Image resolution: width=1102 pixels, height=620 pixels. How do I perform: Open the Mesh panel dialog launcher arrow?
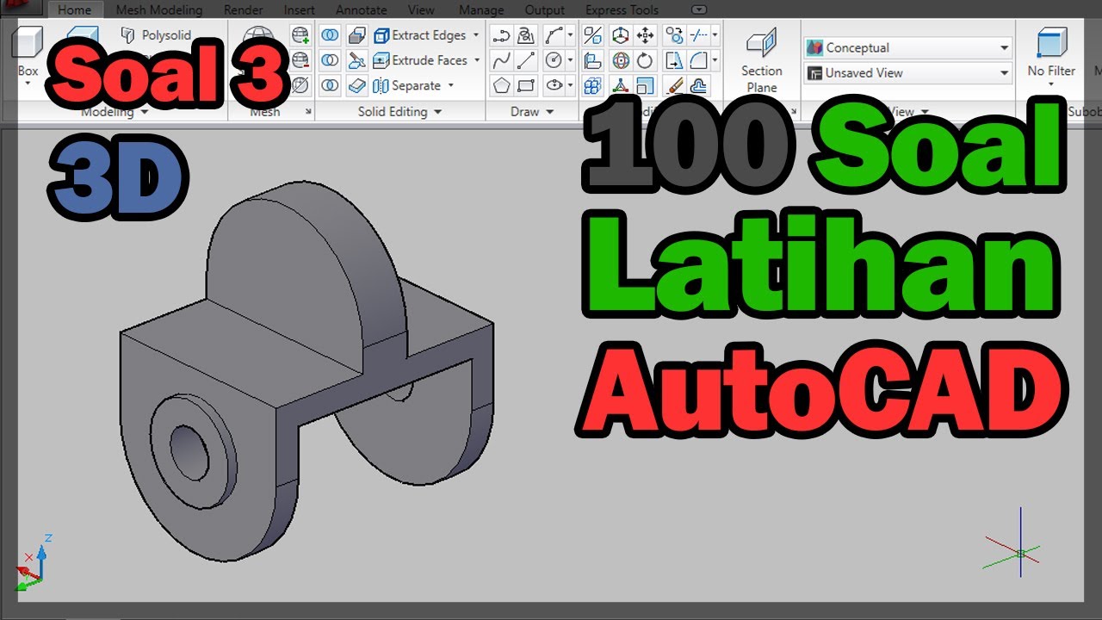point(308,112)
